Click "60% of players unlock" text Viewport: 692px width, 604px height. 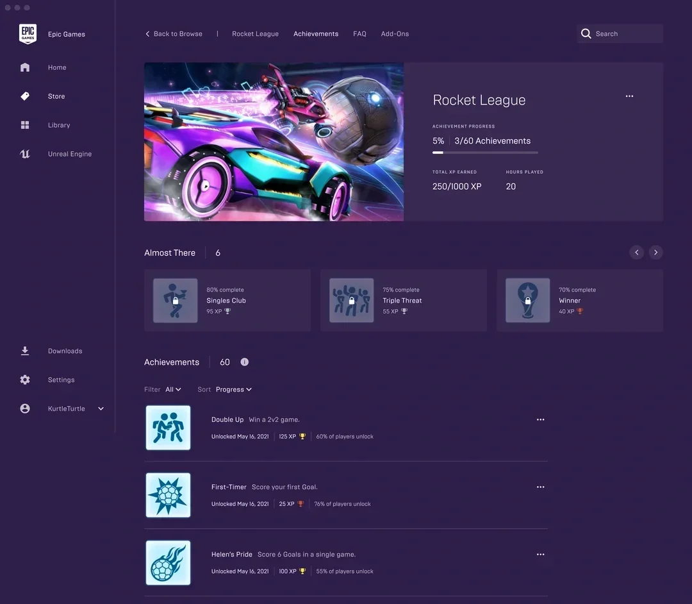(345, 436)
